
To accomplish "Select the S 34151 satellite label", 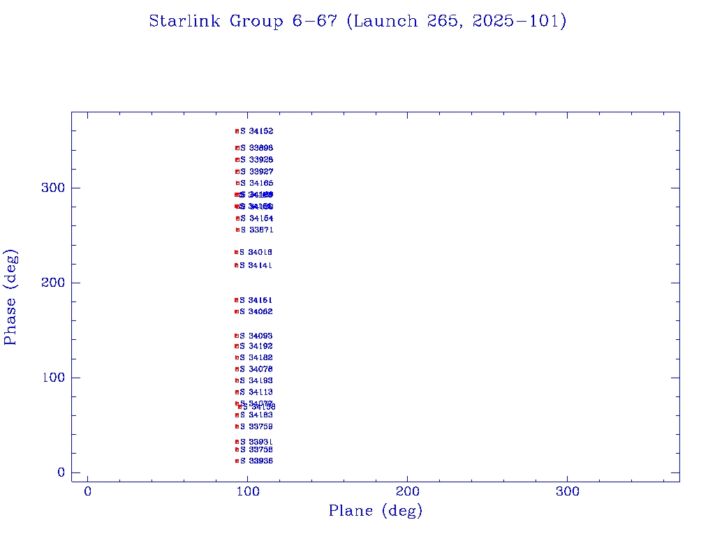I will coord(256,300).
